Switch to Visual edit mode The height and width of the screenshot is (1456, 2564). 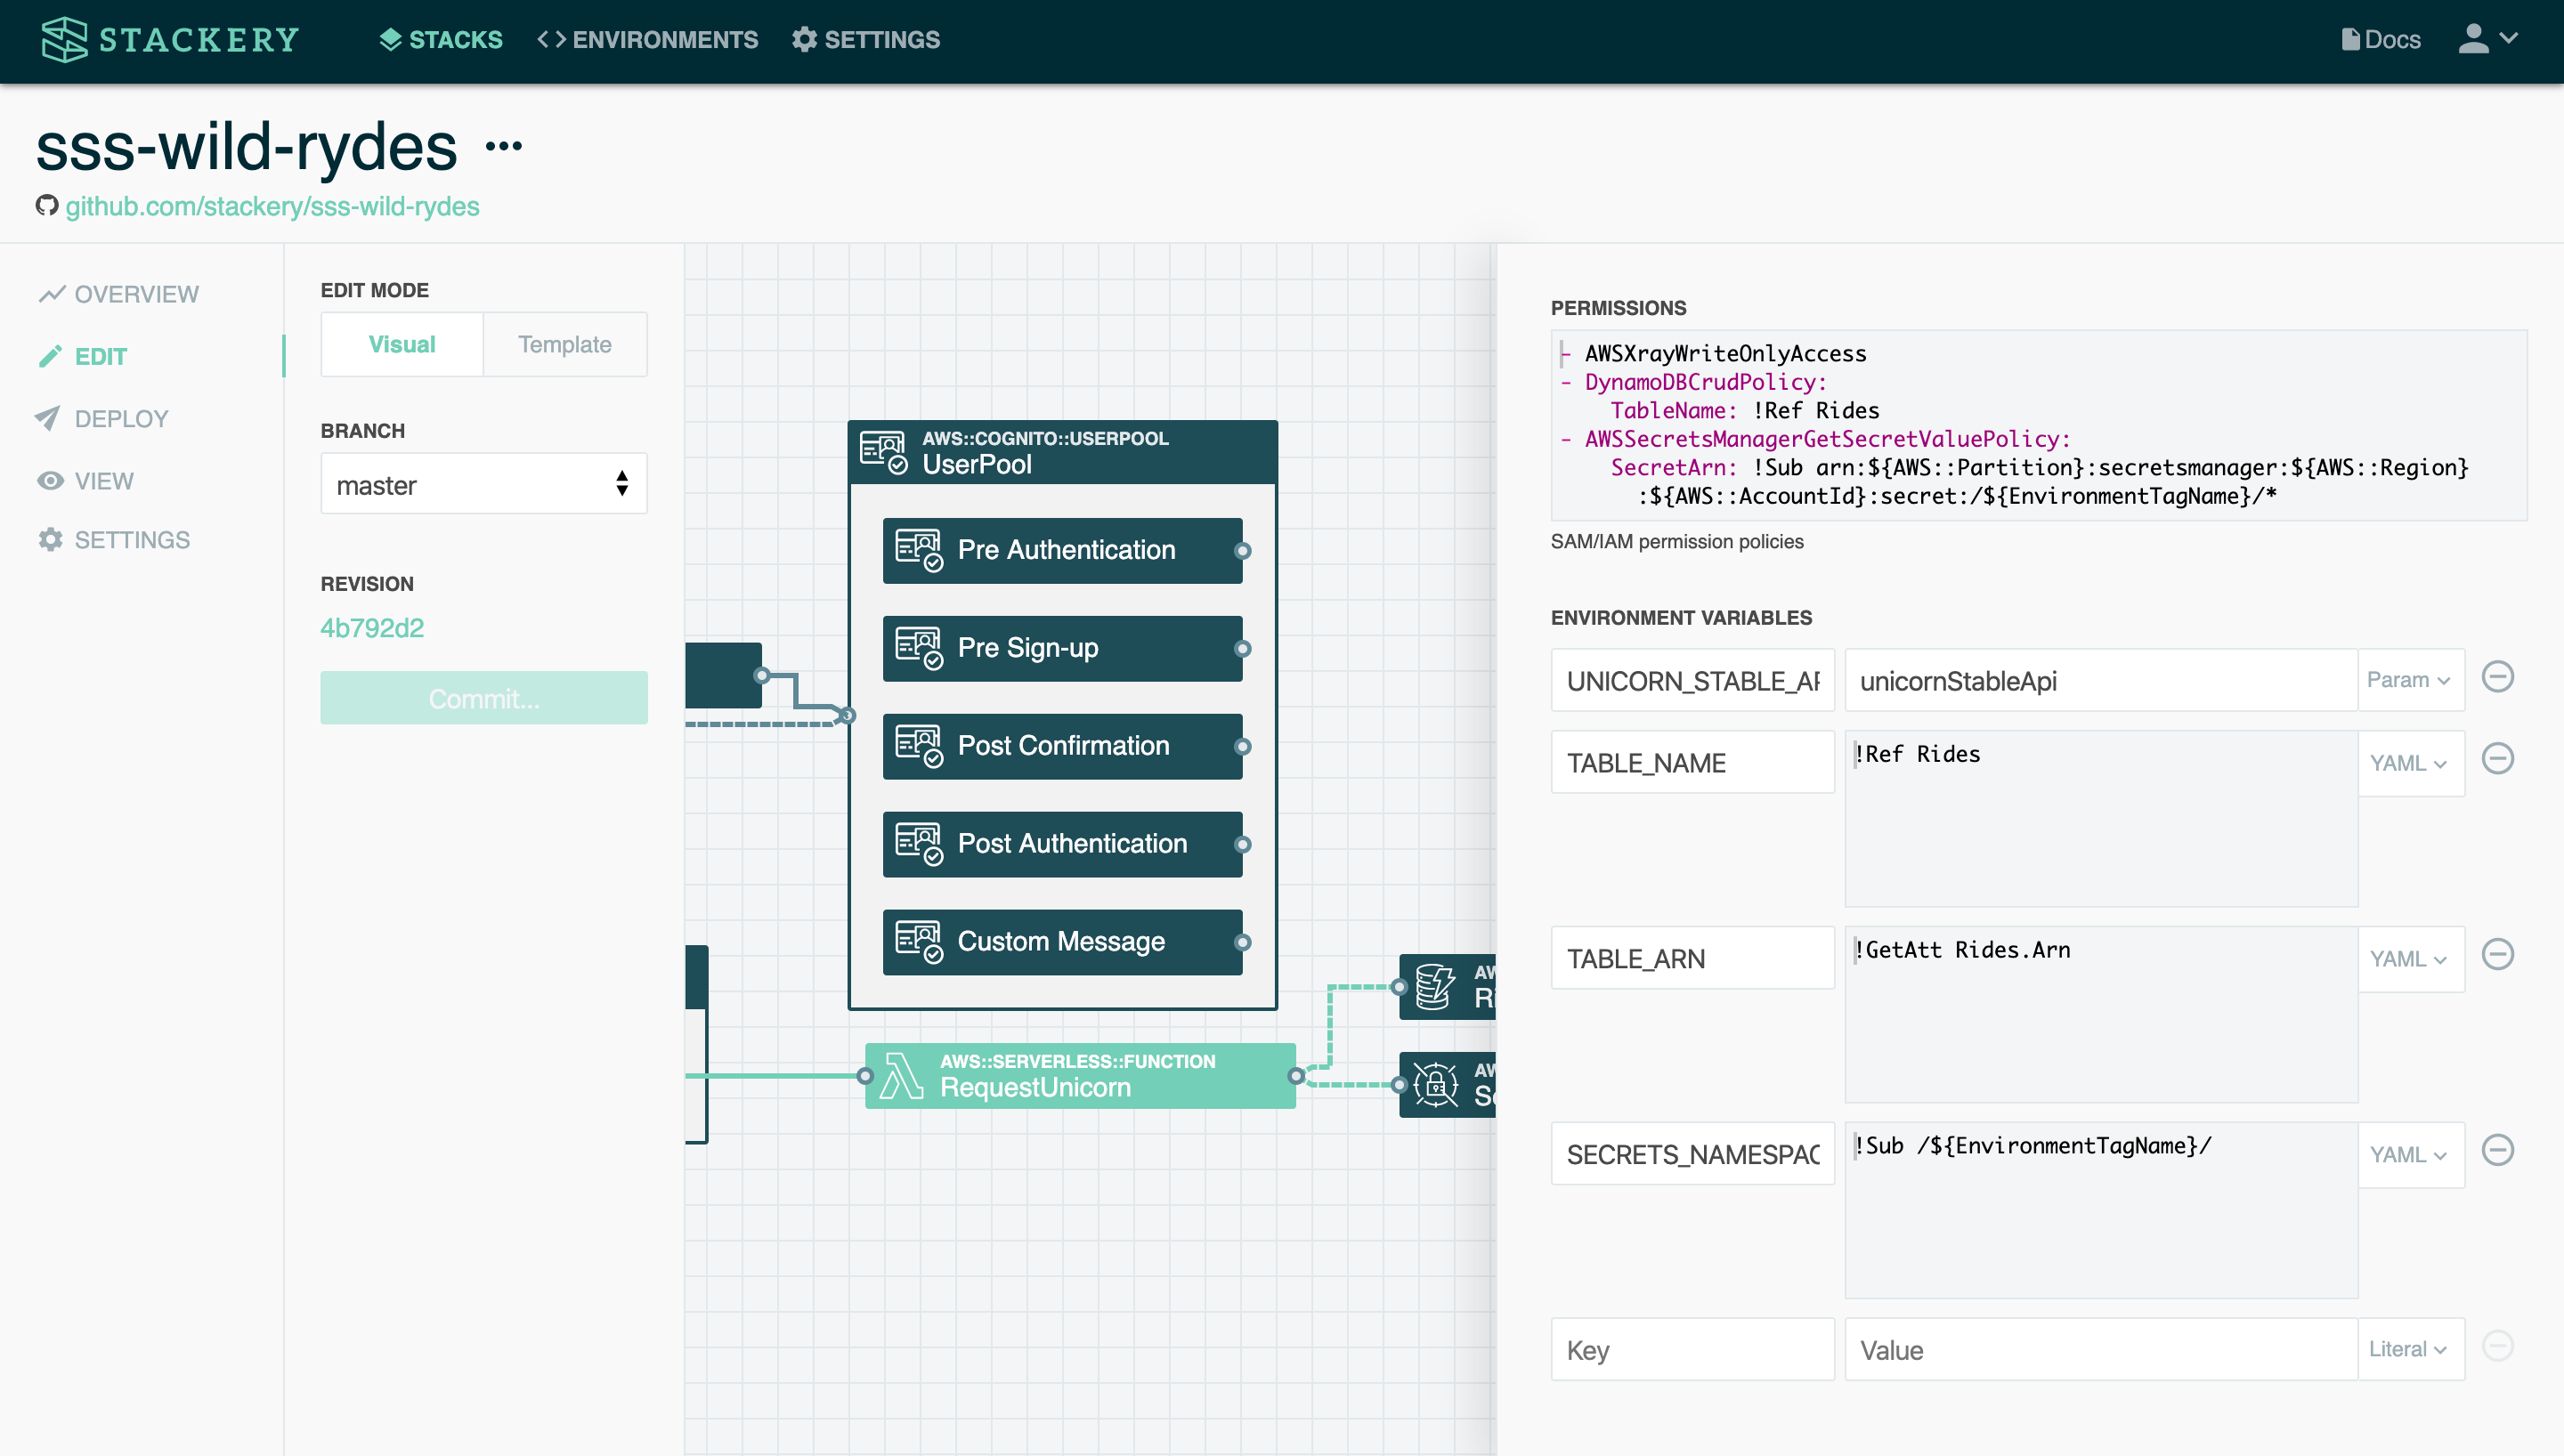(x=402, y=344)
